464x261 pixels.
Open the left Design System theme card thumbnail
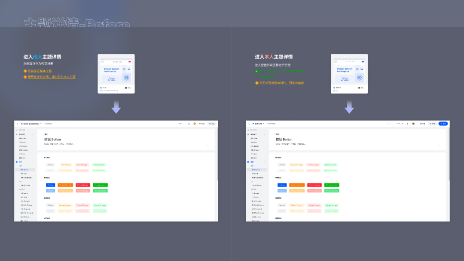[116, 73]
